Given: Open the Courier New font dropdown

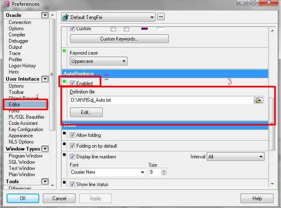Looking at the screenshot, I should [x=108, y=172].
